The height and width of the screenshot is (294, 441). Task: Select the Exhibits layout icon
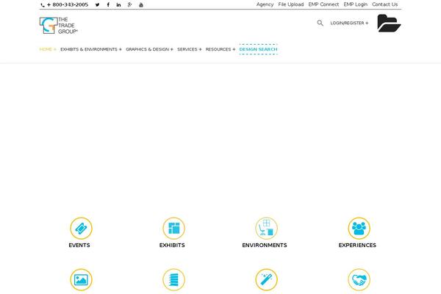pyautogui.click(x=173, y=228)
